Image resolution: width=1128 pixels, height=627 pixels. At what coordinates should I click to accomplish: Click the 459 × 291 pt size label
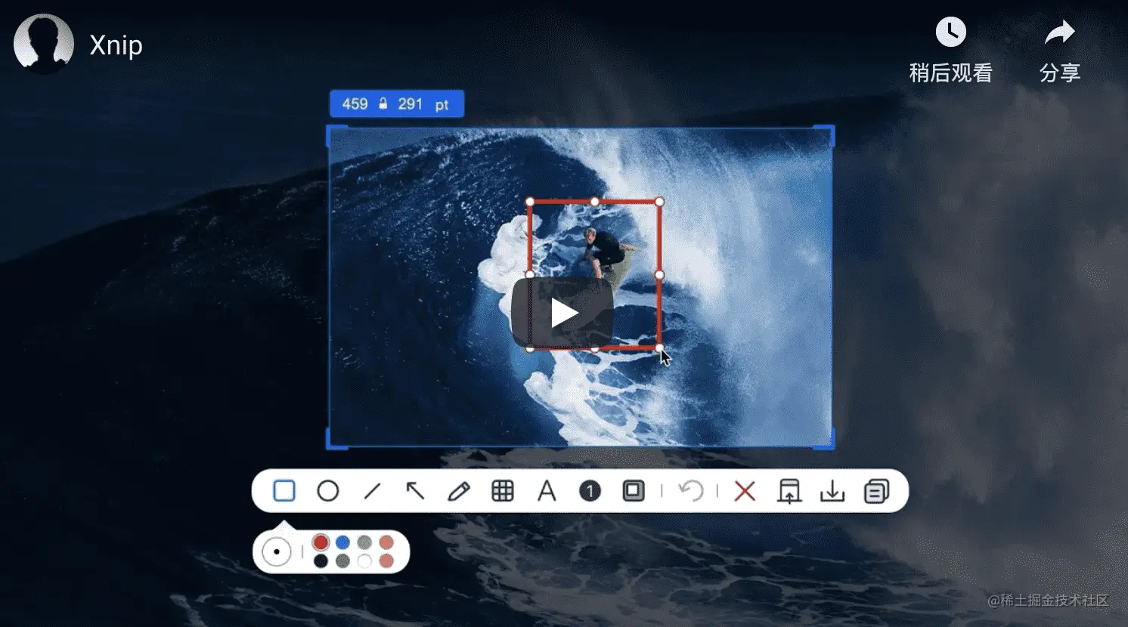396,104
